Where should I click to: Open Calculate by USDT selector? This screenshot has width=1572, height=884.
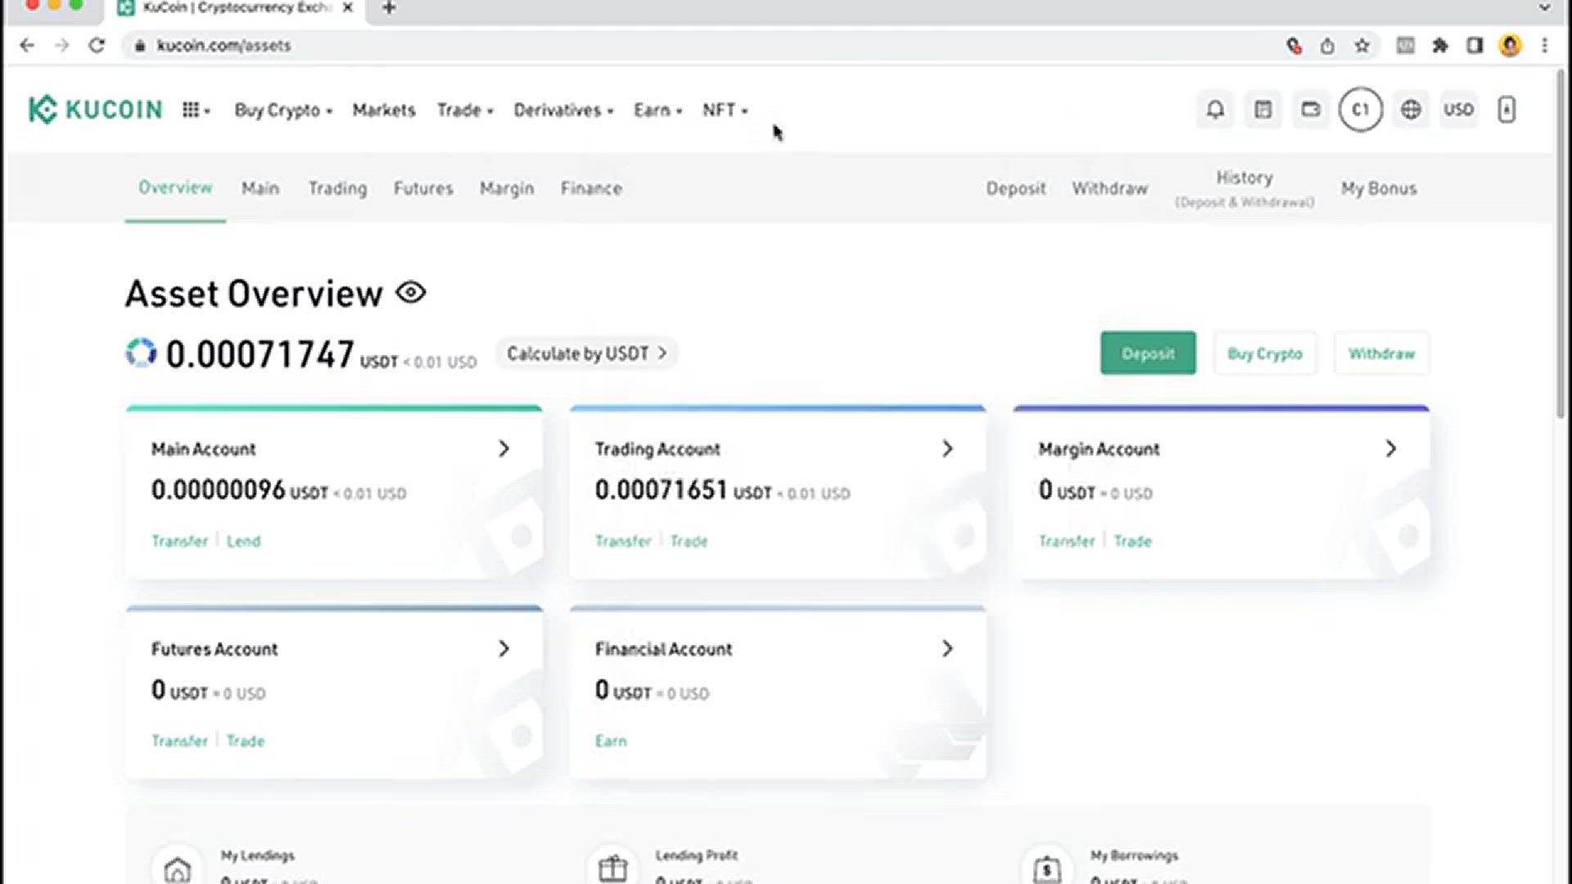pyautogui.click(x=586, y=354)
